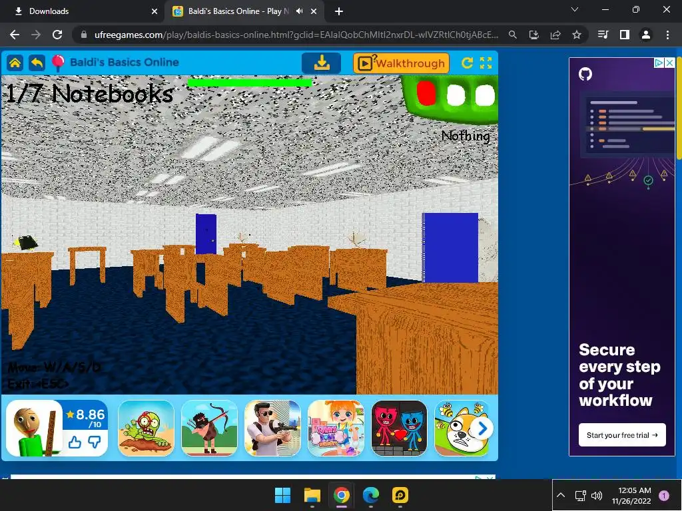Click the Baldi character thumbnail
This screenshot has width=682, height=511.
pos(34,428)
